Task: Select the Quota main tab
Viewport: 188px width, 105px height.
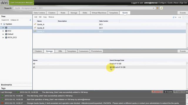Action: tap(125, 13)
